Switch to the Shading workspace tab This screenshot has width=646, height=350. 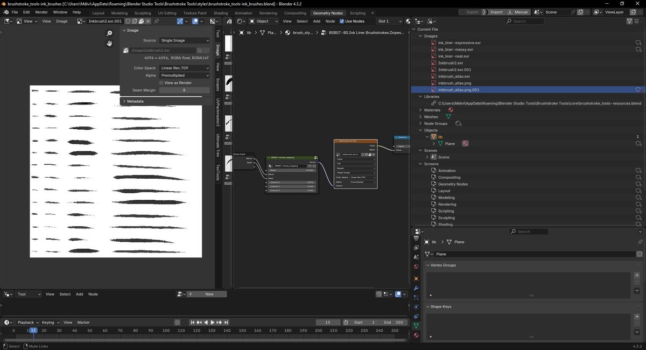tap(220, 12)
